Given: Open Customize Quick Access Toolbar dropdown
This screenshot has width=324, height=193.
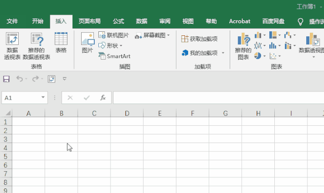Looking at the screenshot, I should pos(64,79).
